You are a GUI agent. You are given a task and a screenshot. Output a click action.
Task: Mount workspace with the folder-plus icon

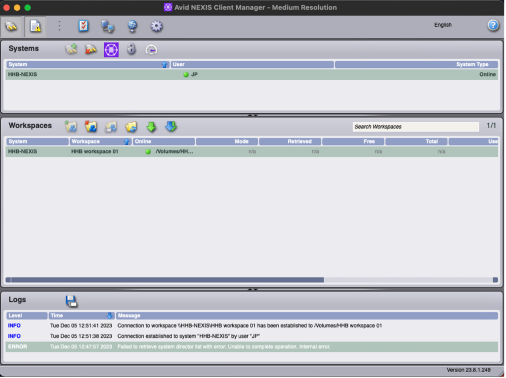coord(71,126)
